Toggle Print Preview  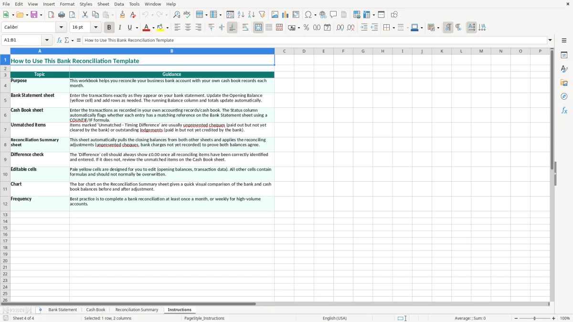click(72, 15)
